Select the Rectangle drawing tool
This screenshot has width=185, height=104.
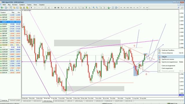pos(58,8)
